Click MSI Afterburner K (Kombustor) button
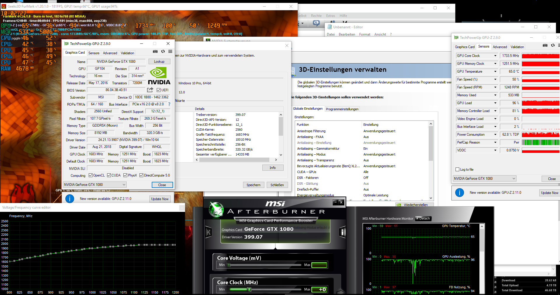The image size is (560, 295). [x=208, y=232]
